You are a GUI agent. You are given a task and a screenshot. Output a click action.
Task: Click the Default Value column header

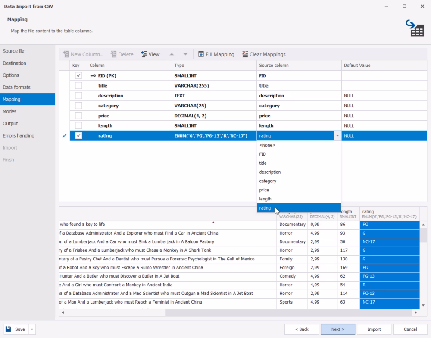[x=384, y=65]
